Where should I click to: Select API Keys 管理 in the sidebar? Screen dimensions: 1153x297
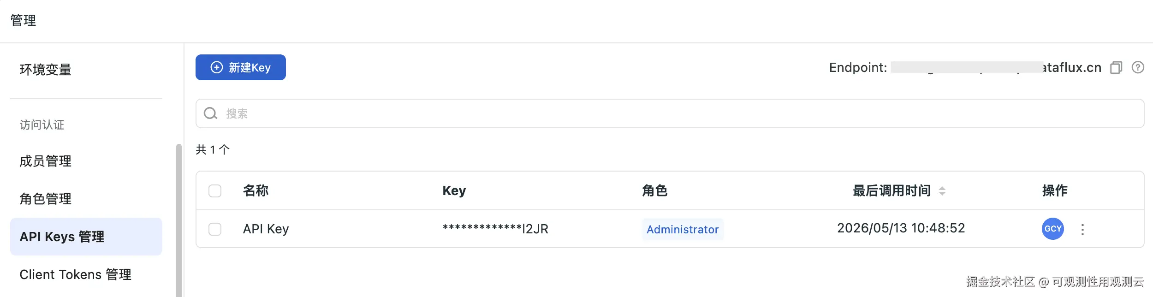click(86, 237)
